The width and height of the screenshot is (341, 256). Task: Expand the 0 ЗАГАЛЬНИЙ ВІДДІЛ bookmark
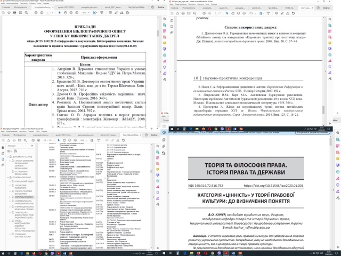10,181
